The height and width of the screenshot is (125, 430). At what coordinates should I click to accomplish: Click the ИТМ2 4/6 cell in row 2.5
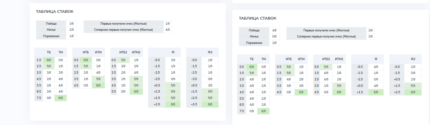[x=136, y=73]
